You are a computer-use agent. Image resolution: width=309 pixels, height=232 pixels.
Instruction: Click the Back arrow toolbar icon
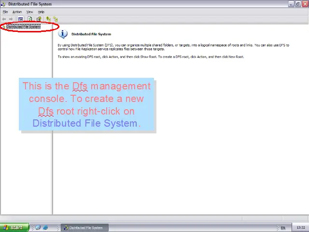pos(4,19)
